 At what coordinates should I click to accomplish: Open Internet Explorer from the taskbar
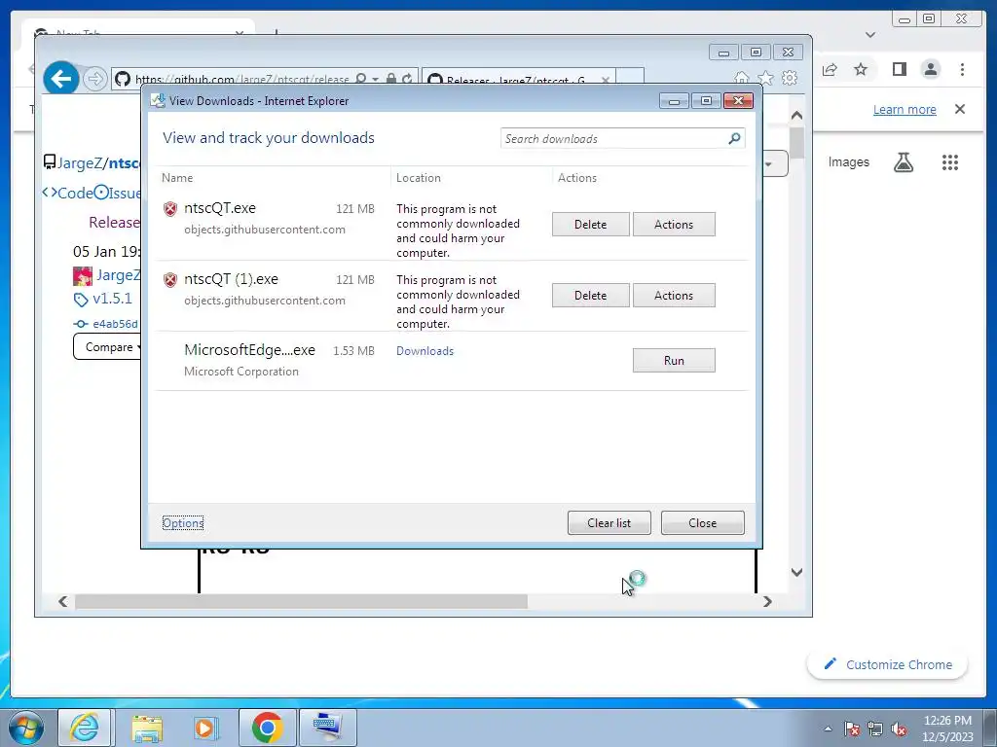[x=86, y=728]
